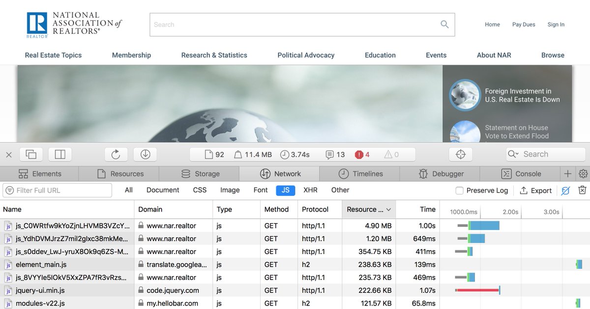Select the element_main.js request row
Screen dimensions: 590x309
(295, 264)
